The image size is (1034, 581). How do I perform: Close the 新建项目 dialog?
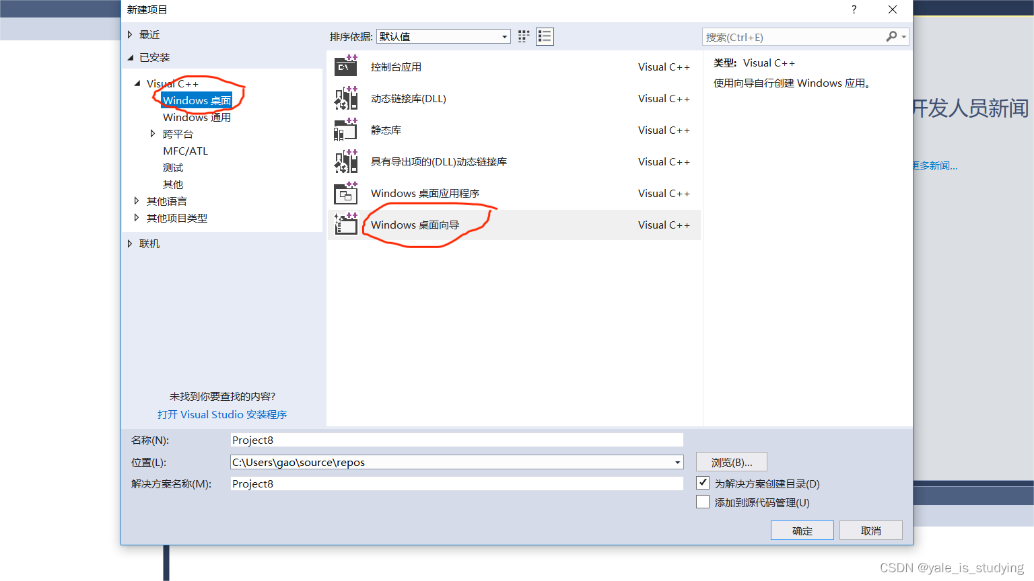pos(893,9)
